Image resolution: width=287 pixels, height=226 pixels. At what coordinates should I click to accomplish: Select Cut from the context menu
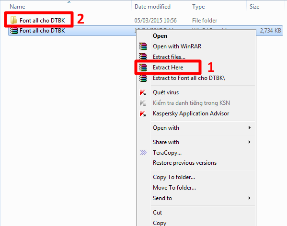pyautogui.click(x=158, y=213)
